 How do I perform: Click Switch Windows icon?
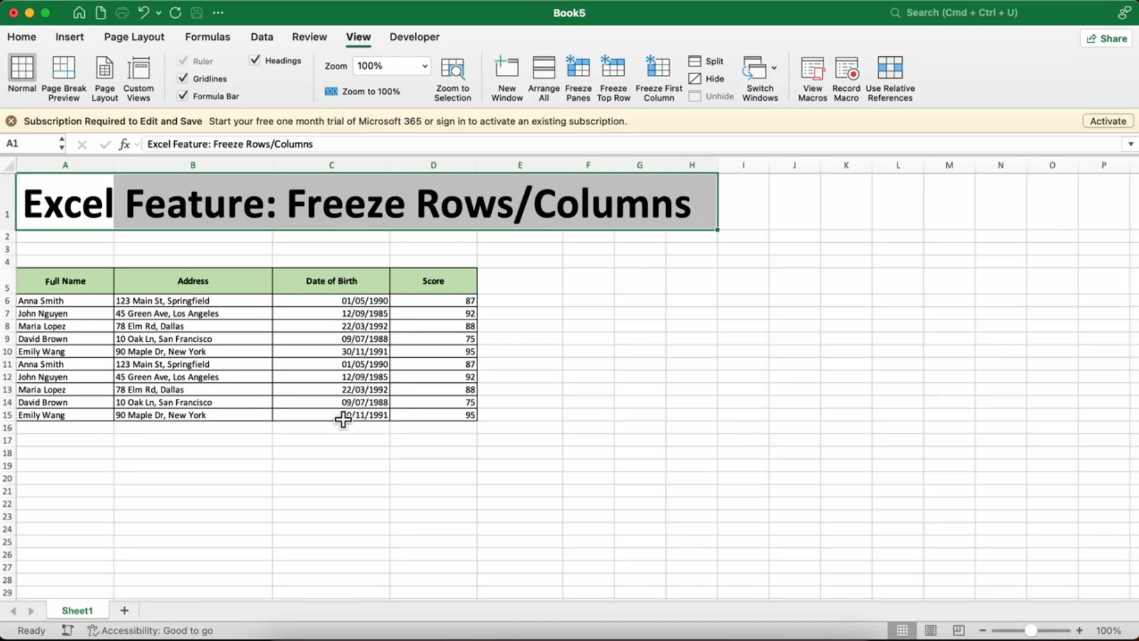[755, 68]
